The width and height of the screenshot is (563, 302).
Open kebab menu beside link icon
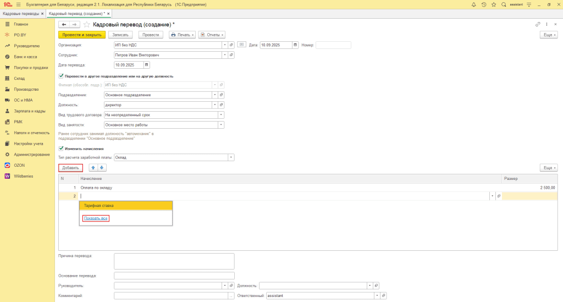point(547,24)
